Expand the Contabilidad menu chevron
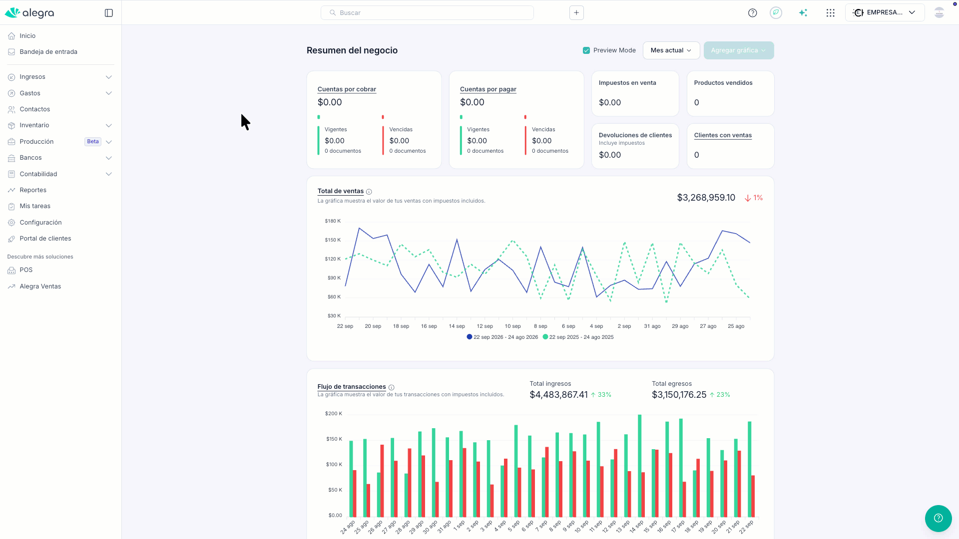 point(109,174)
